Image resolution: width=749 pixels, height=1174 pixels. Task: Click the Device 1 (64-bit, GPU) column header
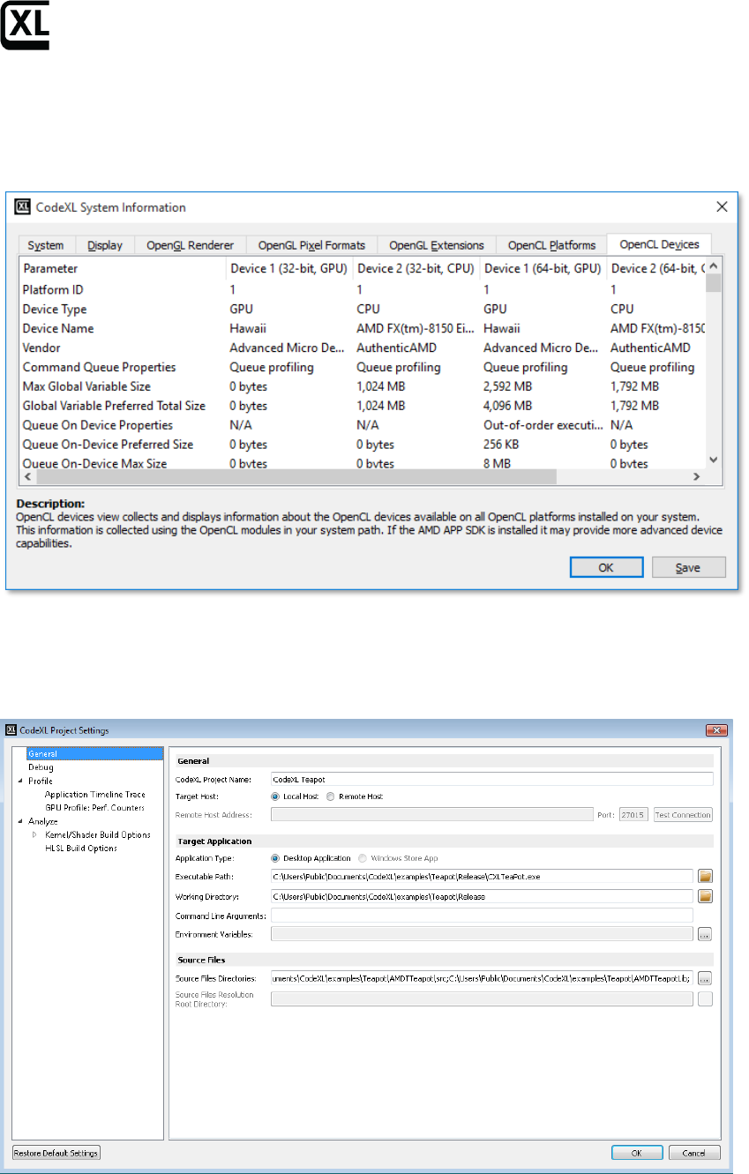543,268
